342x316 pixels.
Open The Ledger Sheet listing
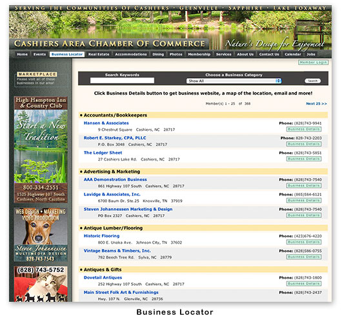pos(103,153)
